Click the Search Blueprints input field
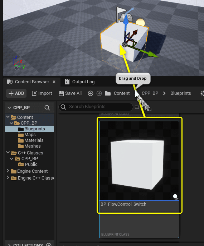The width and height of the screenshot is (204, 246). (x=96, y=107)
